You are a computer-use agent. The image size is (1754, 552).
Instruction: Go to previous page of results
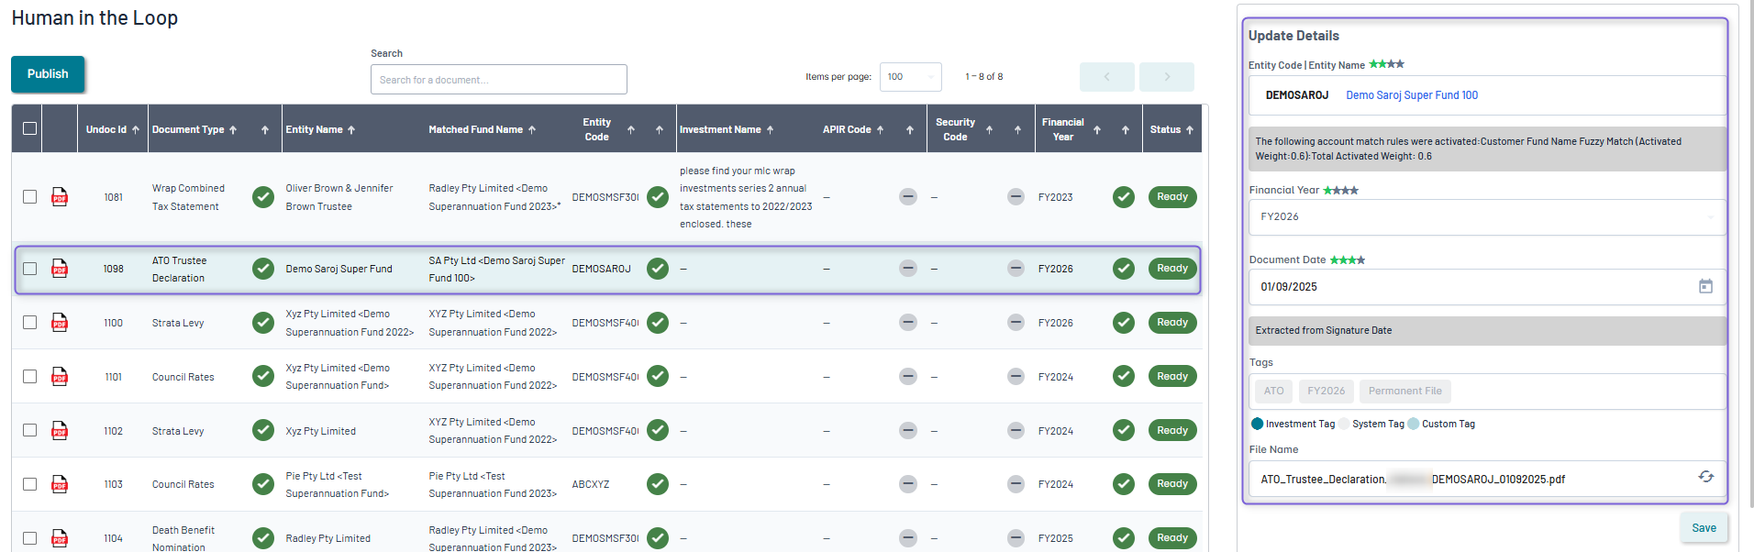[1107, 77]
